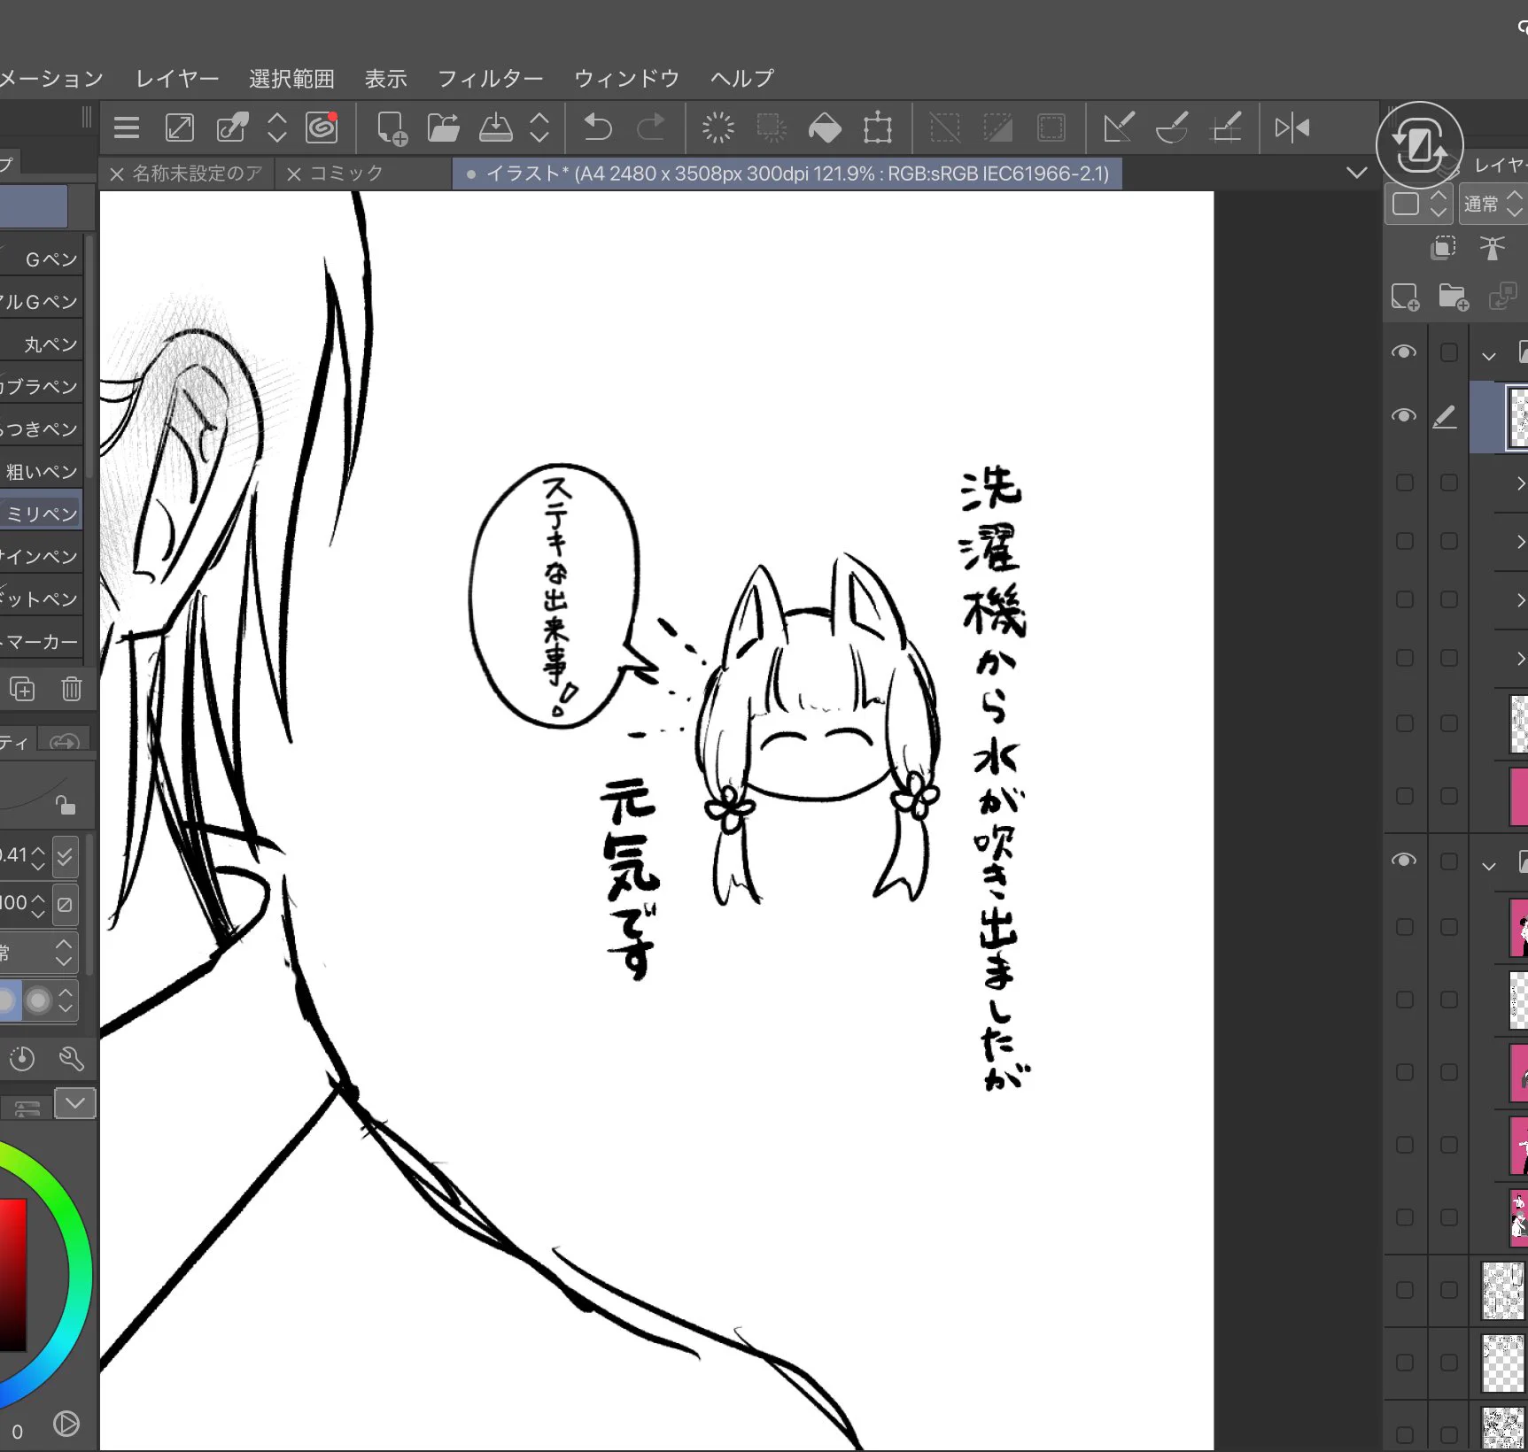The height and width of the screenshot is (1452, 1528).
Task: Click the show selection border icon
Action: pos(1051,128)
